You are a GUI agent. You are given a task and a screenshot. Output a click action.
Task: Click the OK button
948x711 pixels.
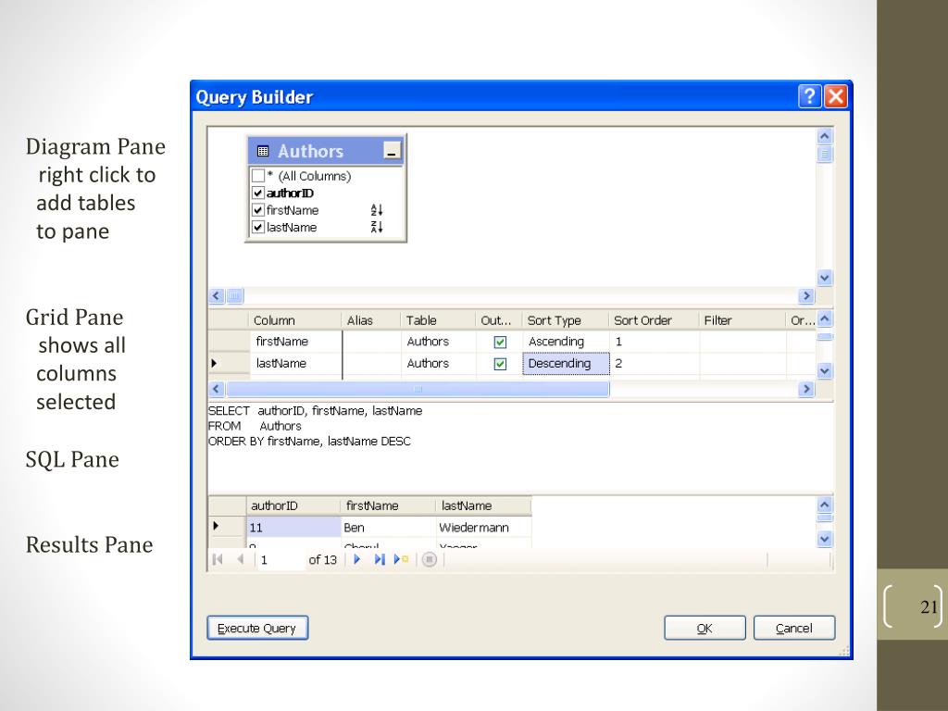point(705,629)
